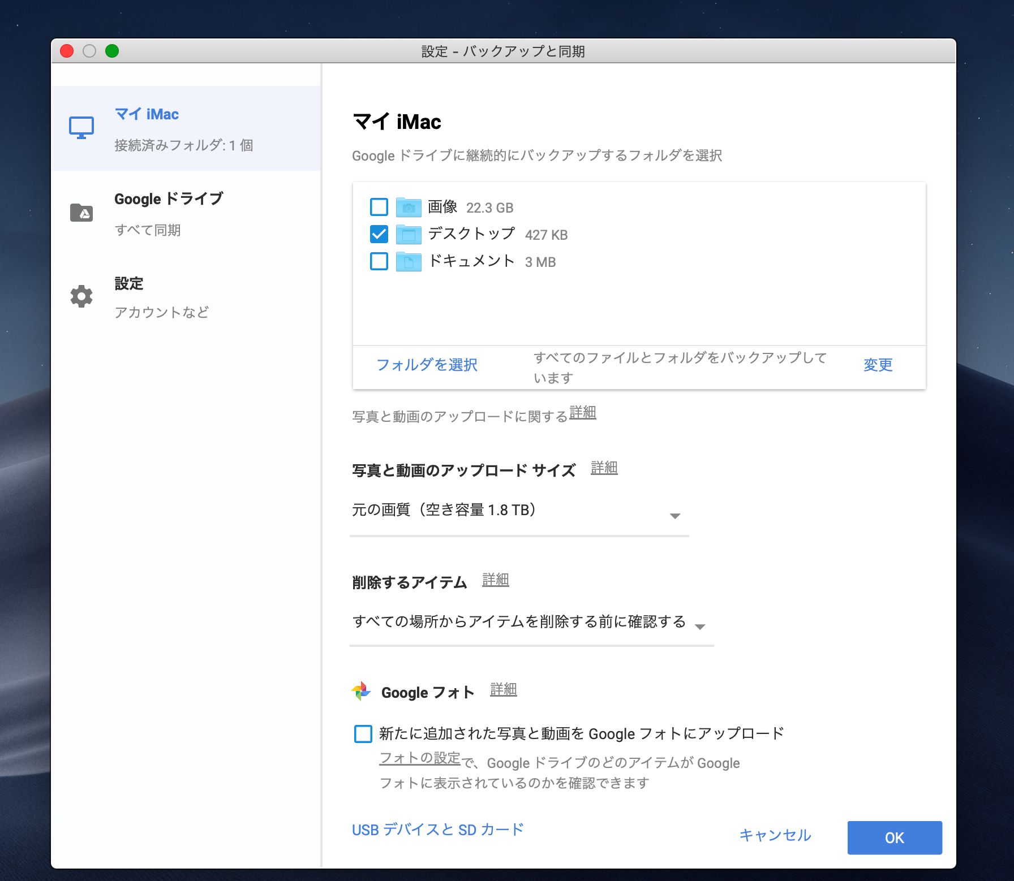1014x881 pixels.
Task: Click the 画像 folder icon
Action: point(409,208)
